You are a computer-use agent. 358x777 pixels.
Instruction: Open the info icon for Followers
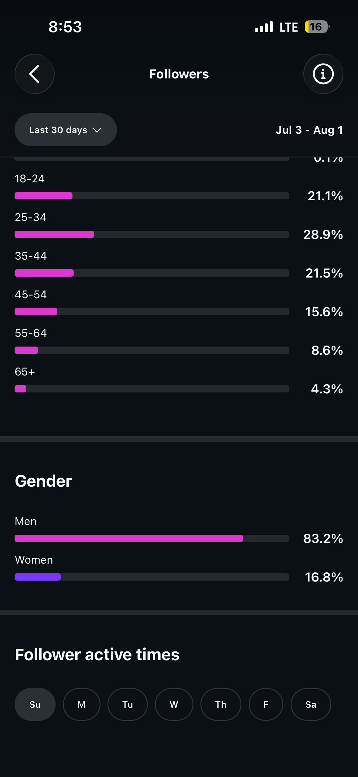[x=323, y=74]
